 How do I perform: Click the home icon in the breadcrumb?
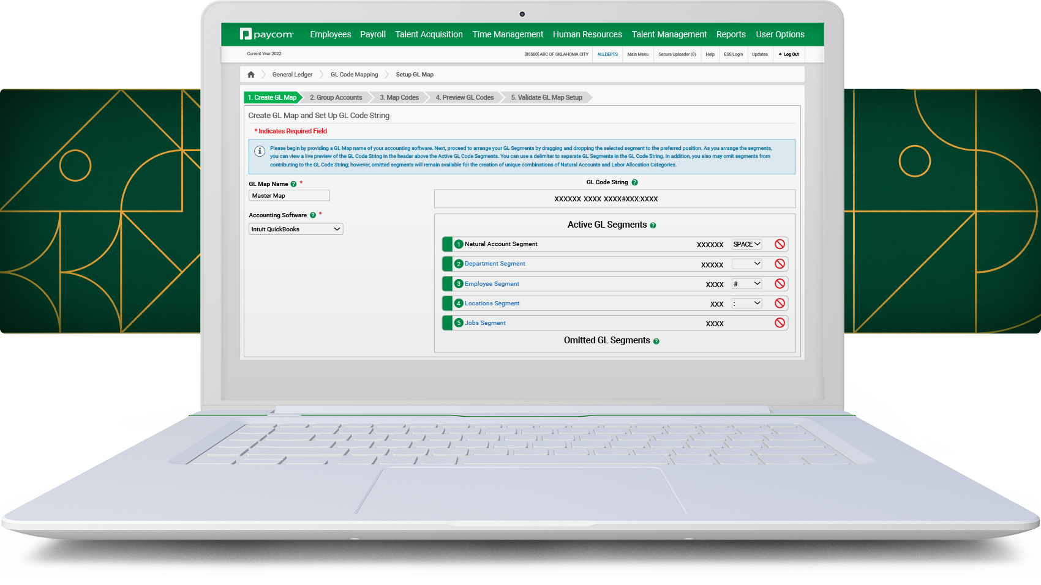click(x=250, y=75)
